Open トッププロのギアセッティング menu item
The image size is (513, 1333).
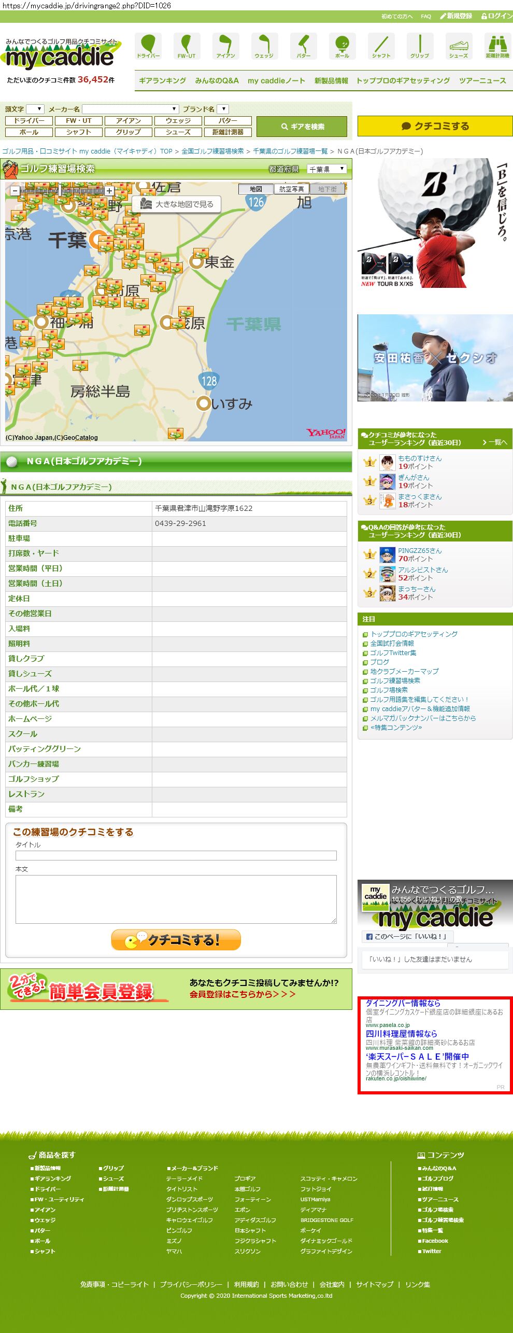click(x=403, y=81)
